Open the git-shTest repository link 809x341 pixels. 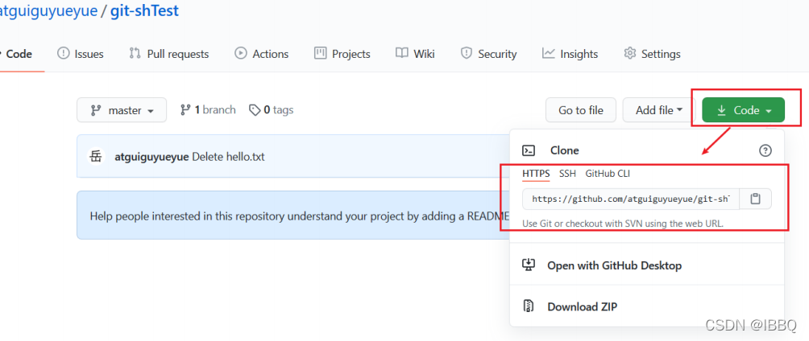[x=144, y=10]
